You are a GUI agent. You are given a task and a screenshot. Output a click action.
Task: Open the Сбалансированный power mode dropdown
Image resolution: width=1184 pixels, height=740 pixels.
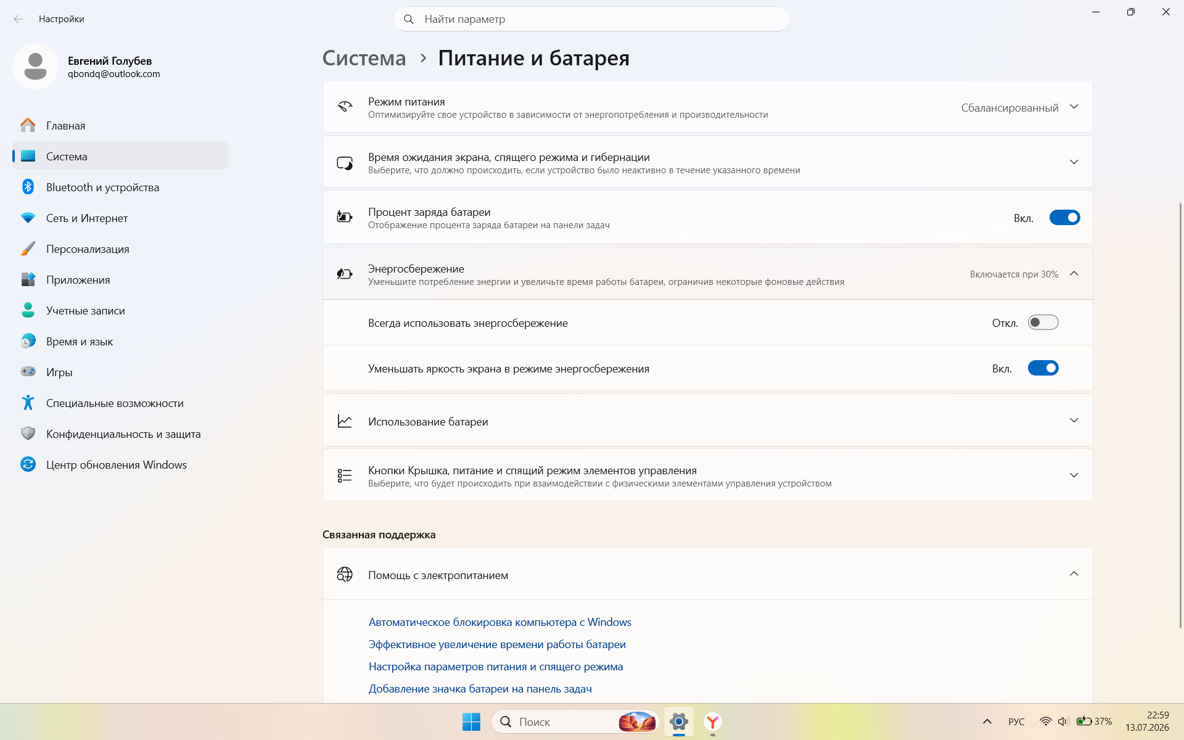tap(1020, 107)
